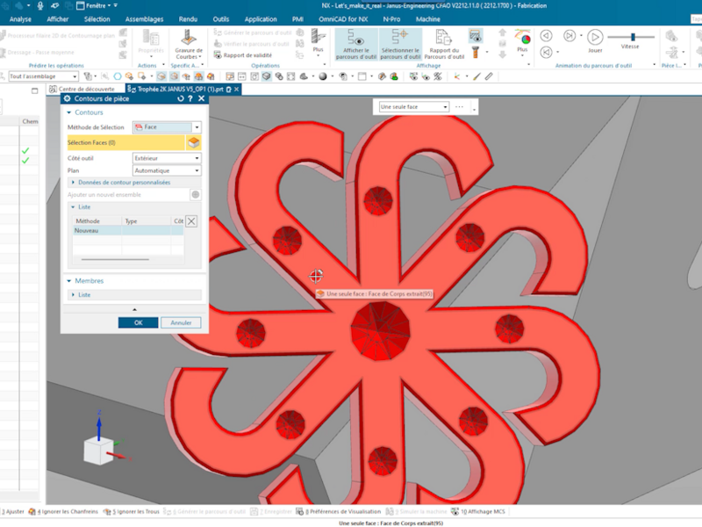The height and width of the screenshot is (527, 702).
Task: Open the Tout l'assemblage scope dropdown
Action: pos(43,76)
